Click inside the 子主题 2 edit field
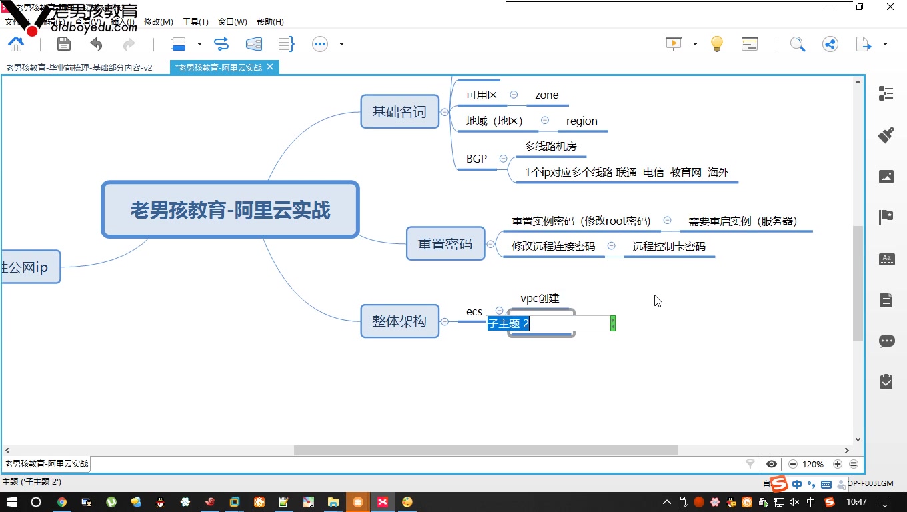 pos(548,323)
